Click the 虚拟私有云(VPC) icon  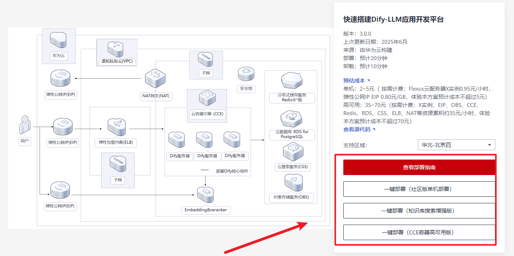pos(116,49)
